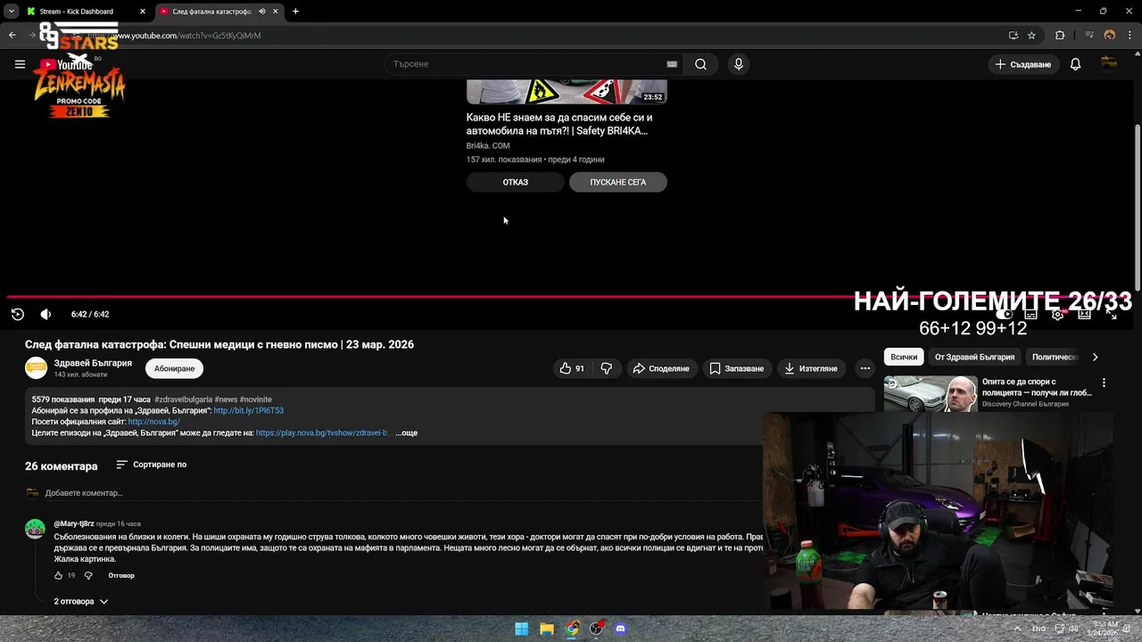The width and height of the screenshot is (1142, 642).
Task: Open Chrome profile avatar
Action: pos(1110,36)
